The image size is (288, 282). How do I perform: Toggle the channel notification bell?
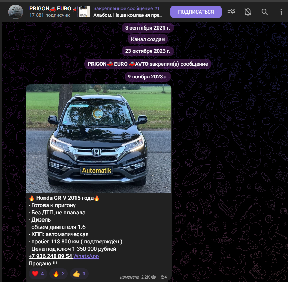pos(248,12)
